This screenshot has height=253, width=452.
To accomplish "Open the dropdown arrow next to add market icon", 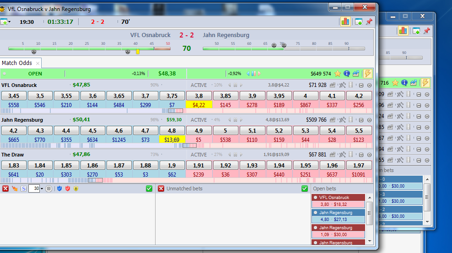I will 10,22.
